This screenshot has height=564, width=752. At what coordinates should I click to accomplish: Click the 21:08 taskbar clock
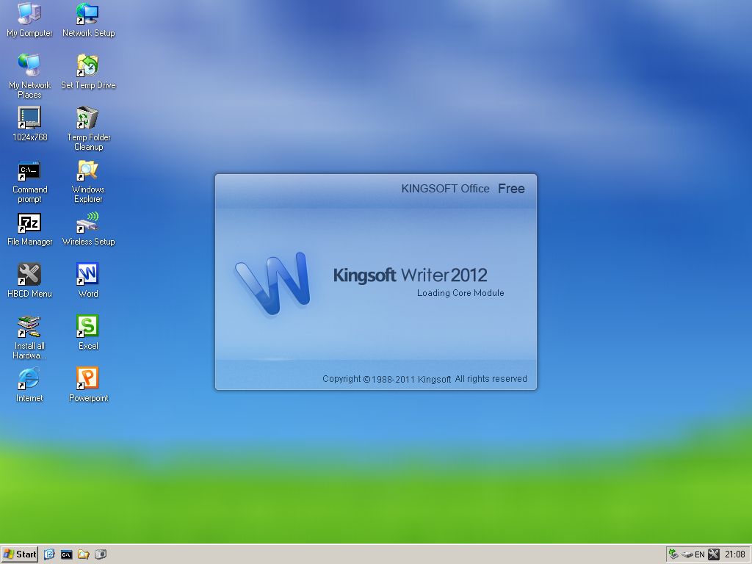click(x=734, y=554)
